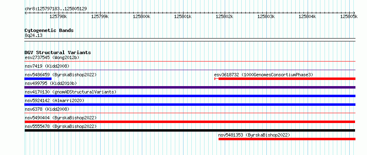Click the 125801k ruler tick label
Viewport: 367px width, 155px height.
(x=183, y=16)
